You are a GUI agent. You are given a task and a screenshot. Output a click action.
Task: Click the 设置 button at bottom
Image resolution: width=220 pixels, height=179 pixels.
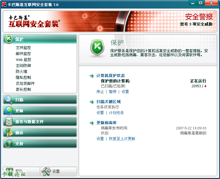[59, 171]
